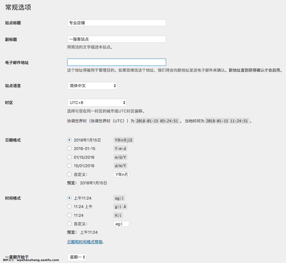The height and width of the screenshot is (263, 286).
Task: Select the 2018-01-15 date format
Action: (x=69, y=148)
